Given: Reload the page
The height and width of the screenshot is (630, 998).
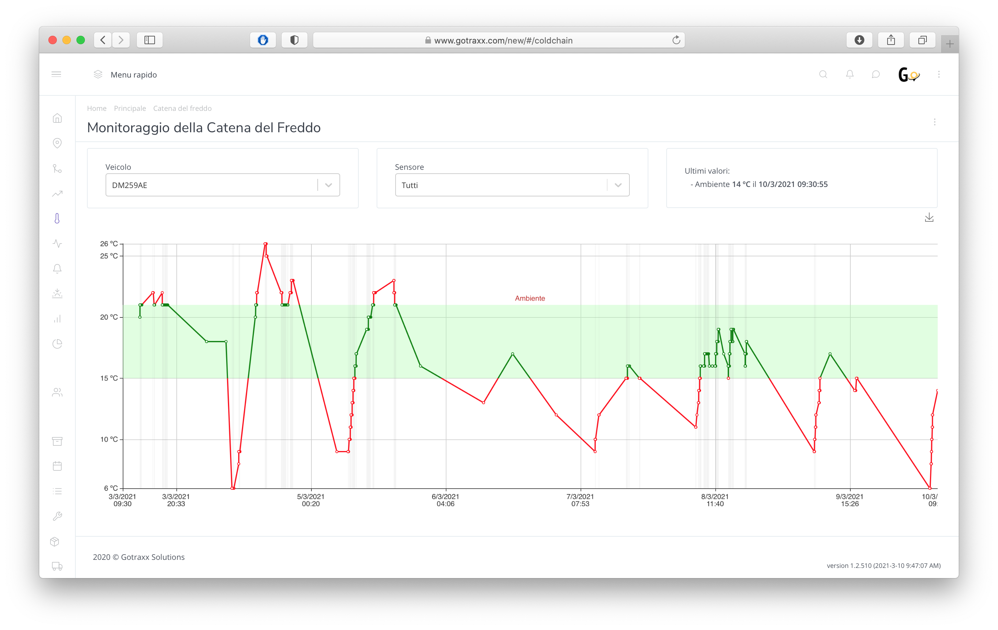Looking at the screenshot, I should (676, 40).
